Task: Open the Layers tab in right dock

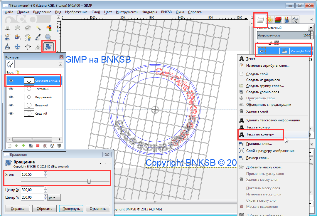Action: [x=261, y=20]
